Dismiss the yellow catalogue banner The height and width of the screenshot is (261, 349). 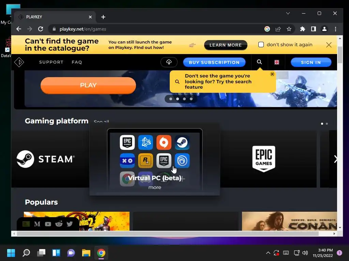pyautogui.click(x=329, y=45)
